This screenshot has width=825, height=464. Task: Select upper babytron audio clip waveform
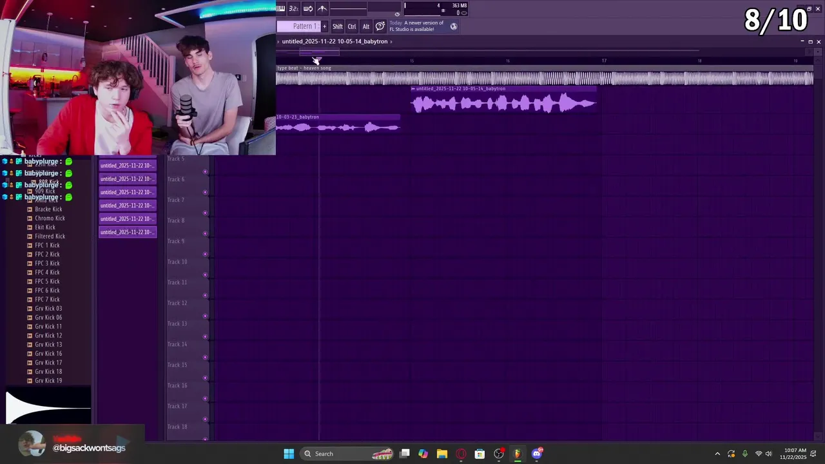(504, 103)
